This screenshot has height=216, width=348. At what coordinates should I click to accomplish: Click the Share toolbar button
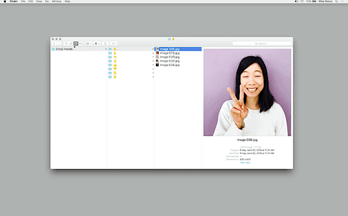pyautogui.click(x=106, y=44)
